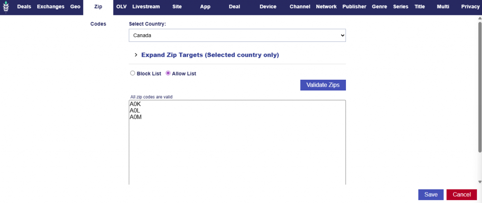Switch to the Deals tab
The image size is (482, 203).
(24, 7)
